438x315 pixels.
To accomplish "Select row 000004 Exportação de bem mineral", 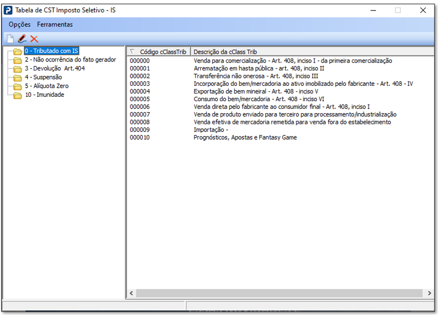I will pos(255,91).
